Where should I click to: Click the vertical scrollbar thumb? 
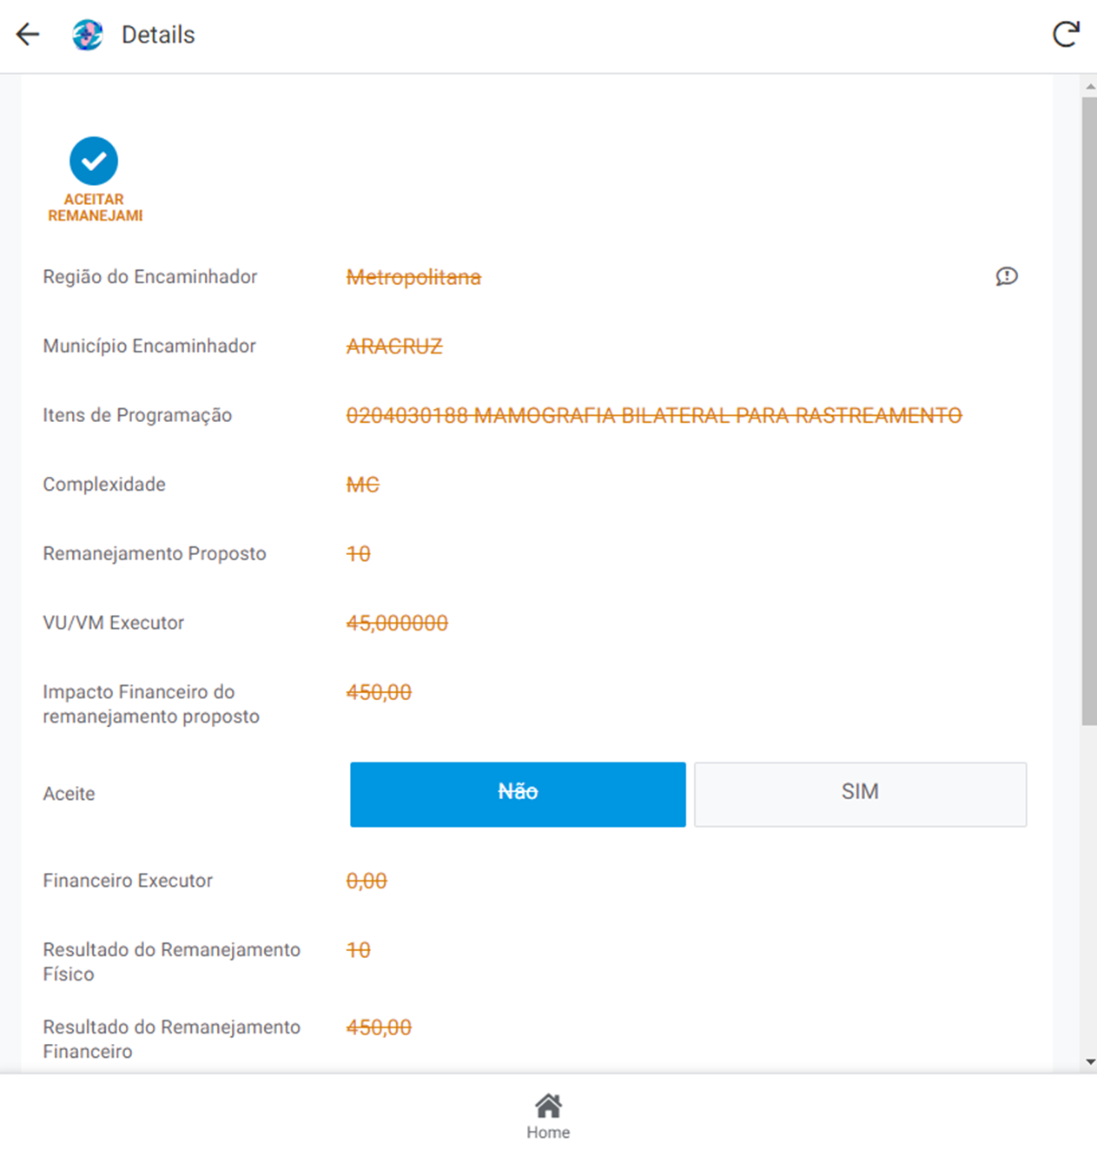[x=1089, y=408]
